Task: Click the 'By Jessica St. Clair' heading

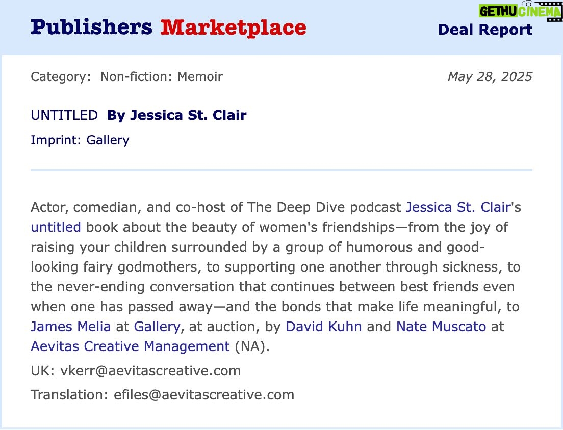Action: click(176, 115)
